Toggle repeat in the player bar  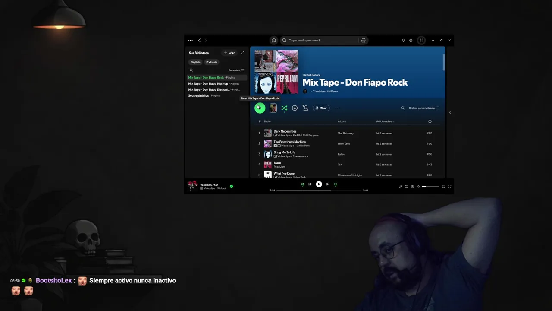[336, 184]
